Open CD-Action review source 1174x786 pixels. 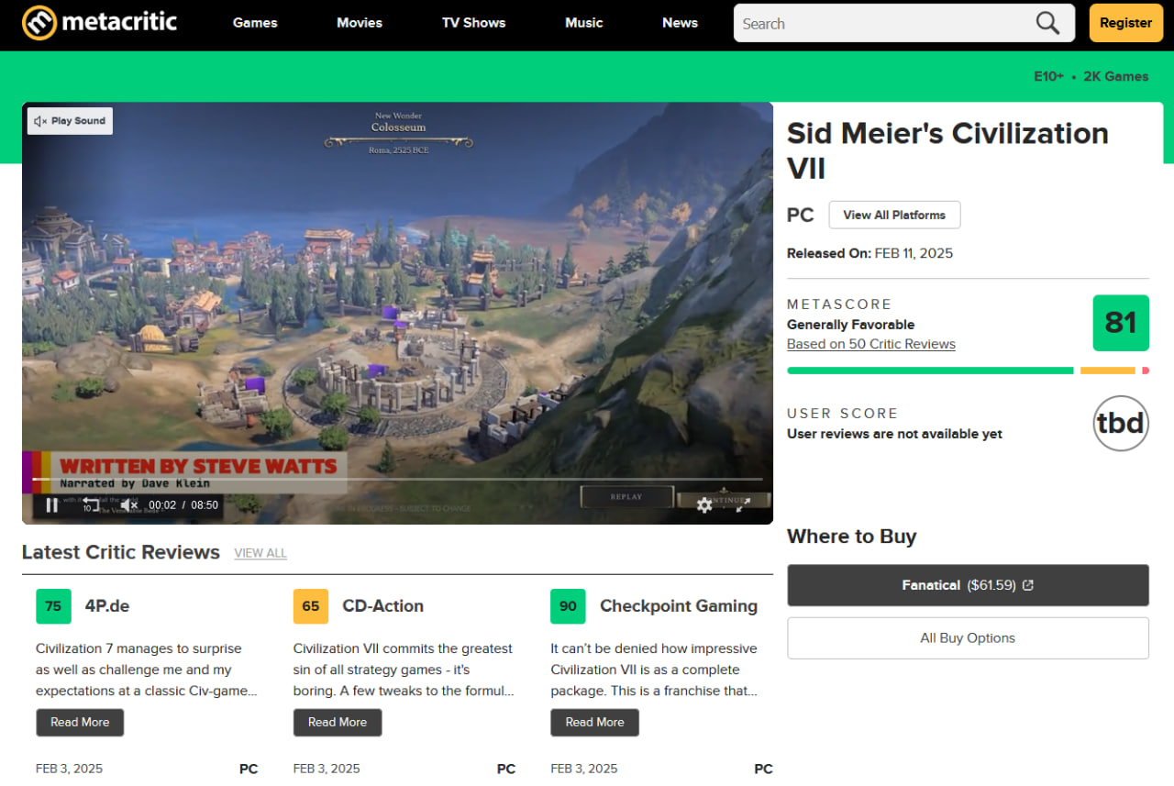382,606
